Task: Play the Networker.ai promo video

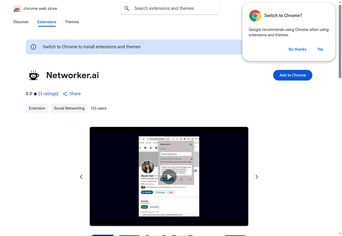Action: (x=169, y=177)
